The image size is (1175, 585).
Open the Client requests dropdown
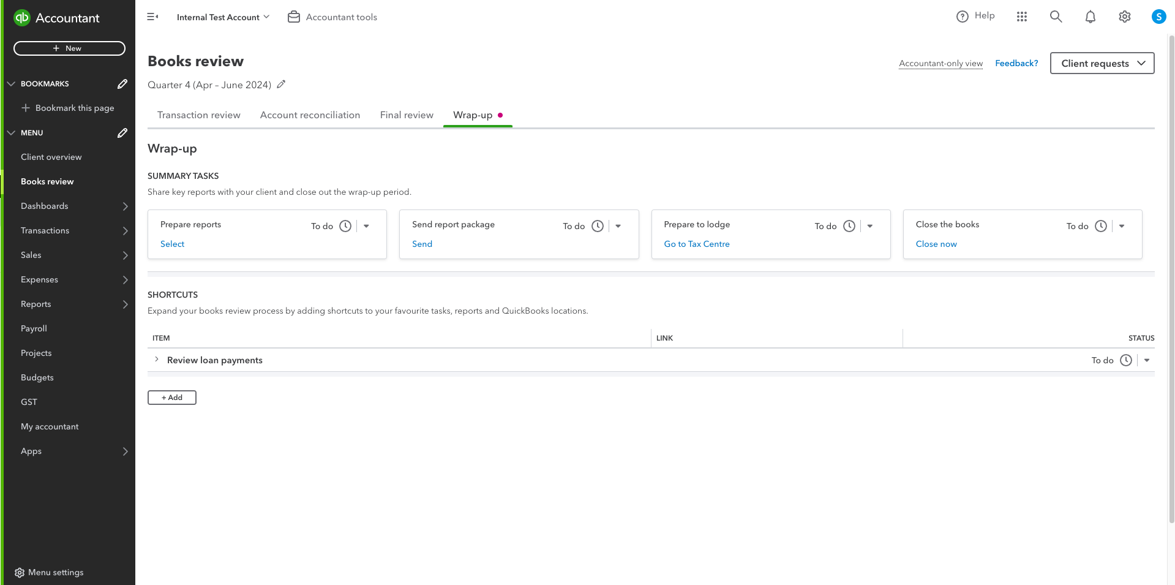(x=1102, y=63)
